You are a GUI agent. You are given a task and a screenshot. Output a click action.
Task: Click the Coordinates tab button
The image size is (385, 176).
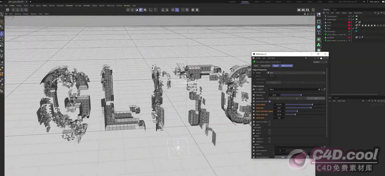point(266,66)
